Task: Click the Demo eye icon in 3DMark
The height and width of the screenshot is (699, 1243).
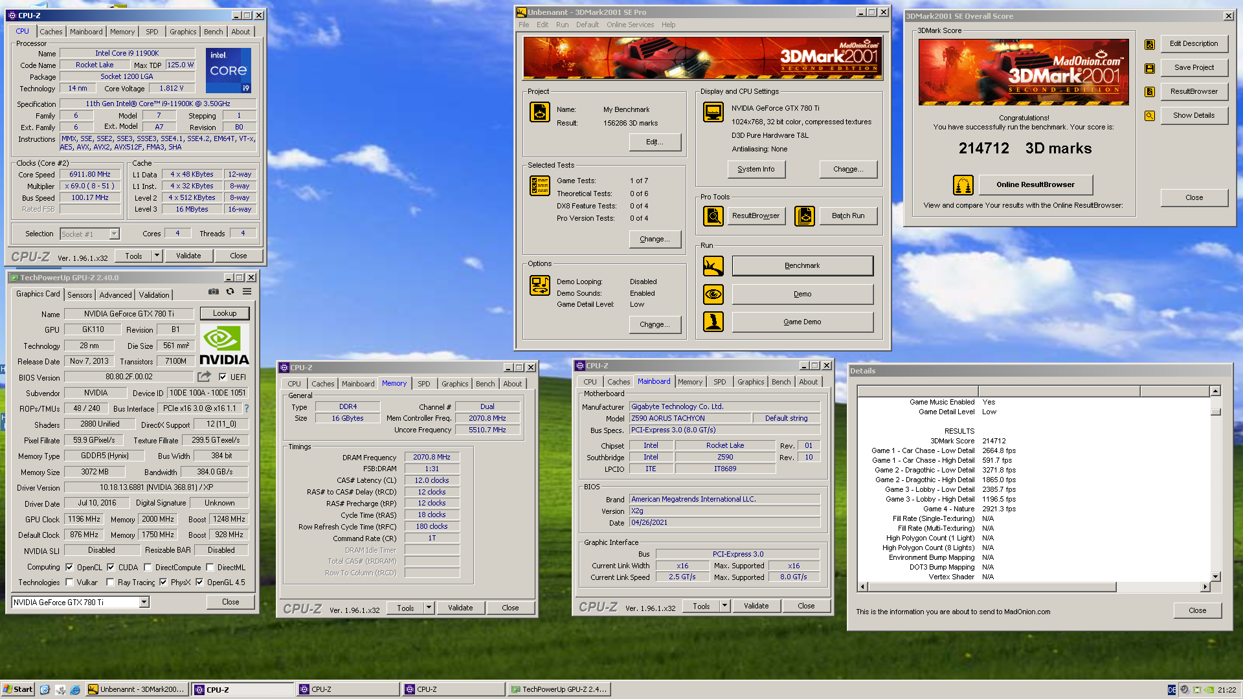Action: point(713,294)
